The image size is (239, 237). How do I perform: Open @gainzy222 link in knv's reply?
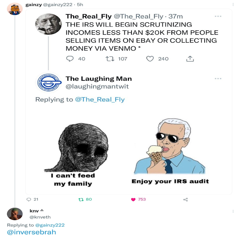click(50, 225)
